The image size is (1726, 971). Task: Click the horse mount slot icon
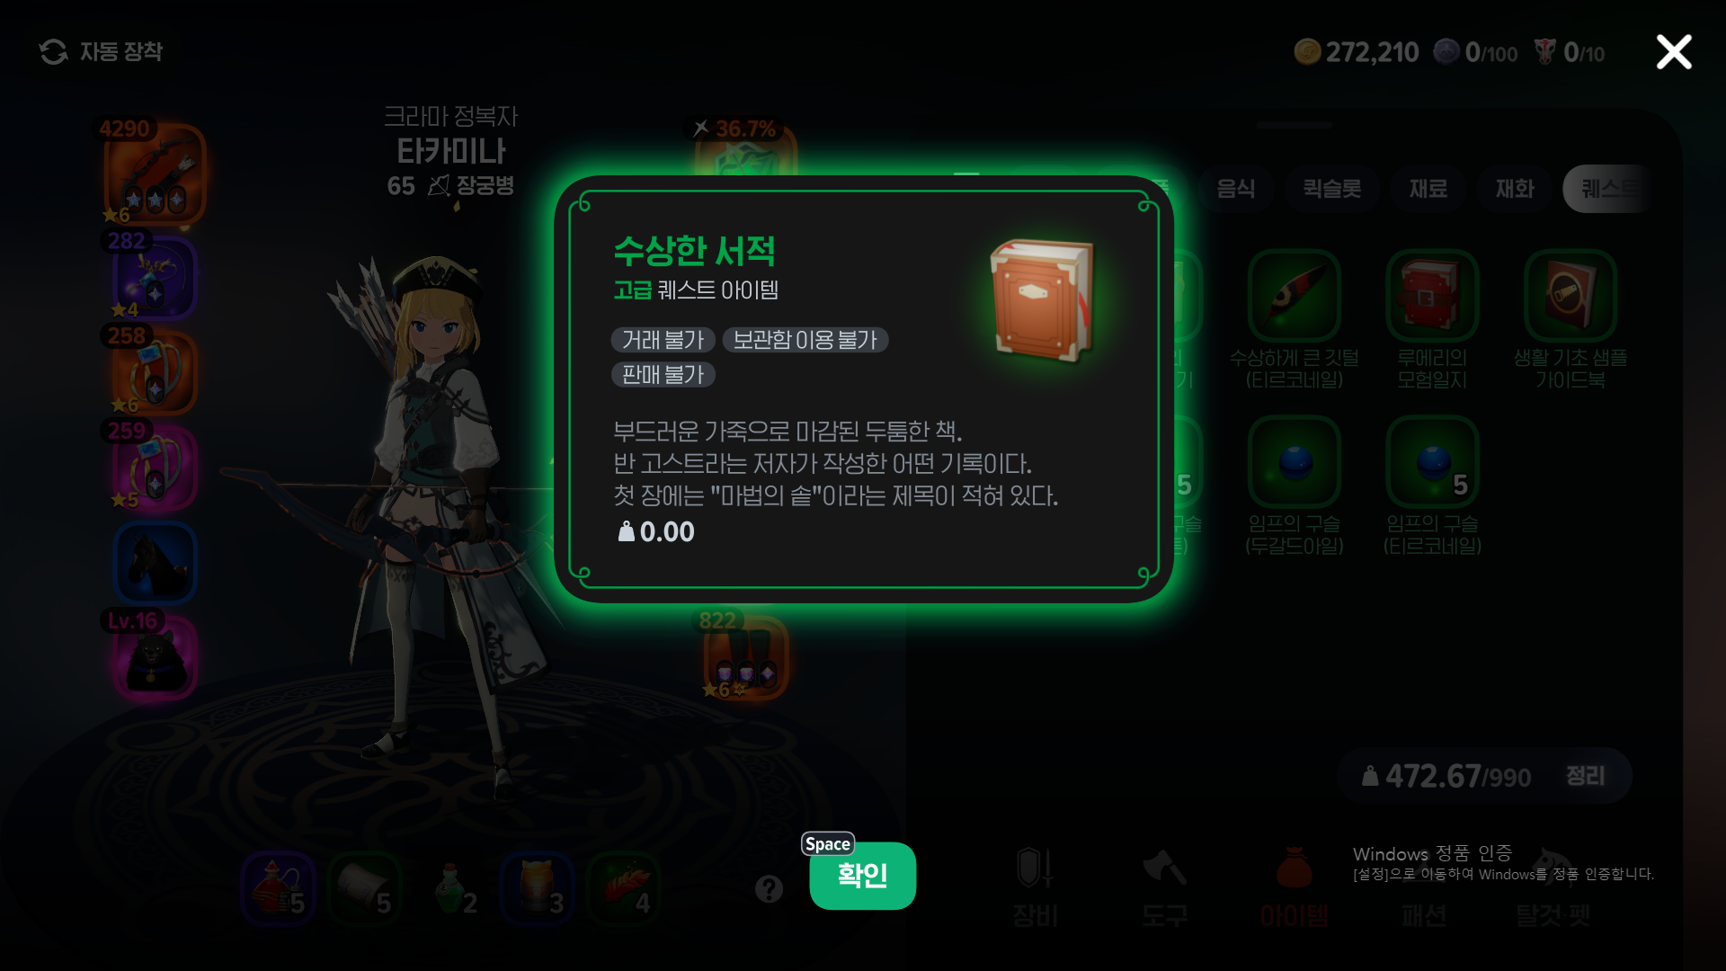click(x=155, y=563)
